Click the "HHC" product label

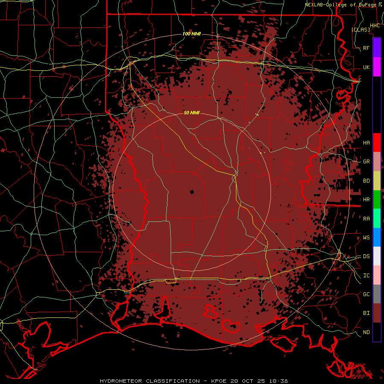tap(375, 26)
